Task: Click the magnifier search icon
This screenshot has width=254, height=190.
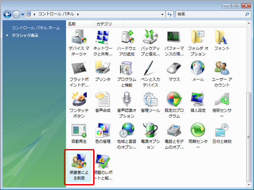Action: [247, 14]
